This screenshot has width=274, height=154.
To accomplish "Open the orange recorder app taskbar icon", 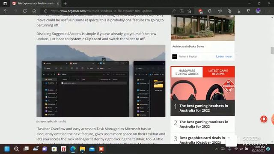I will (x=101, y=149).
